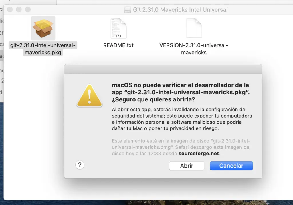Screen dimensions: 293x205
Task: Click Abrir to open the package
Action: (187, 166)
